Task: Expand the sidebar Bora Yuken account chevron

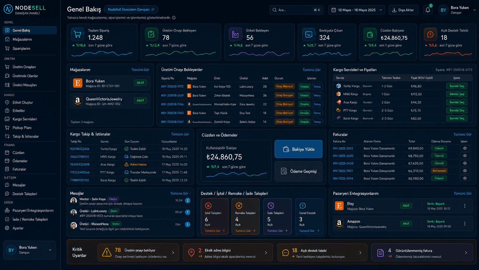Action: click(x=50, y=250)
